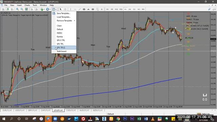The height and width of the screenshot is (122, 217).
Task: Switch timeframe to M30
Action: pos(121,9)
